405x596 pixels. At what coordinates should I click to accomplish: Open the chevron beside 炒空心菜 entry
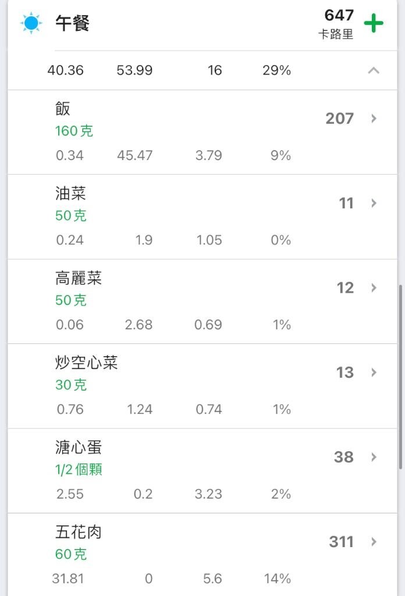click(x=374, y=372)
